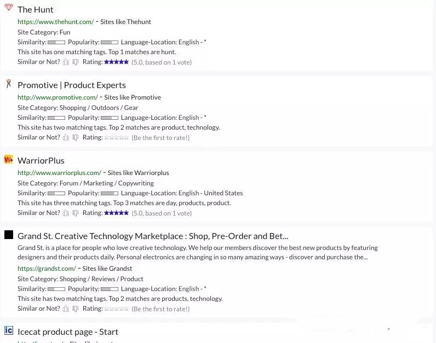The height and width of the screenshot is (343, 436).
Task: Rate Grand St. using the empty stars
Action: pos(116,309)
